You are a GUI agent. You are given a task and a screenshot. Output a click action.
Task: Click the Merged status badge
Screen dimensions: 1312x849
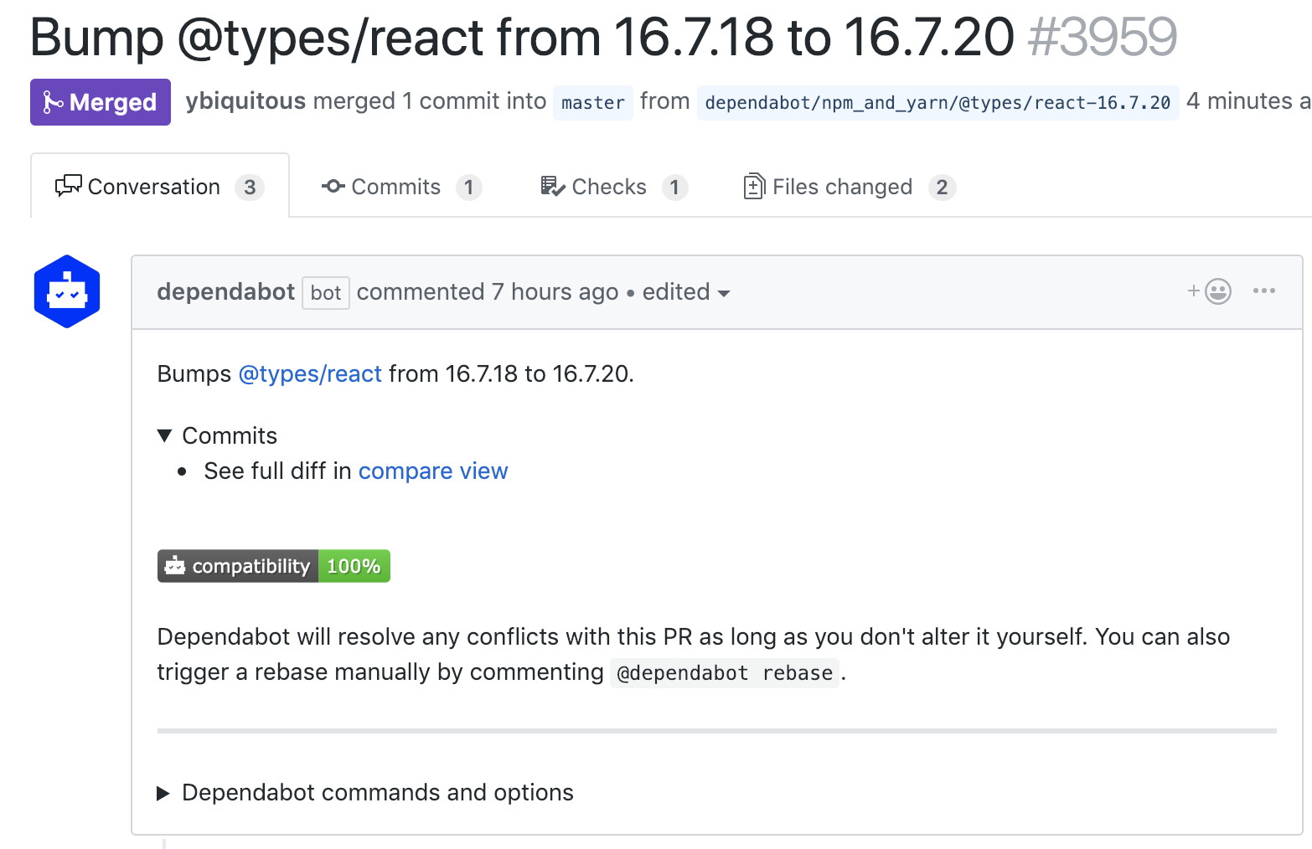pos(101,102)
